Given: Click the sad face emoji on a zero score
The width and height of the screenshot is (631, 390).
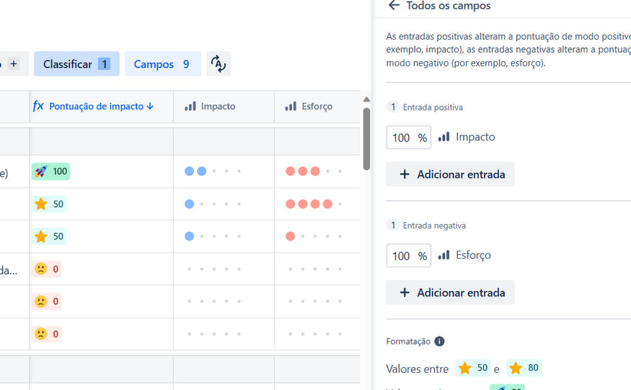Looking at the screenshot, I should click(40, 268).
